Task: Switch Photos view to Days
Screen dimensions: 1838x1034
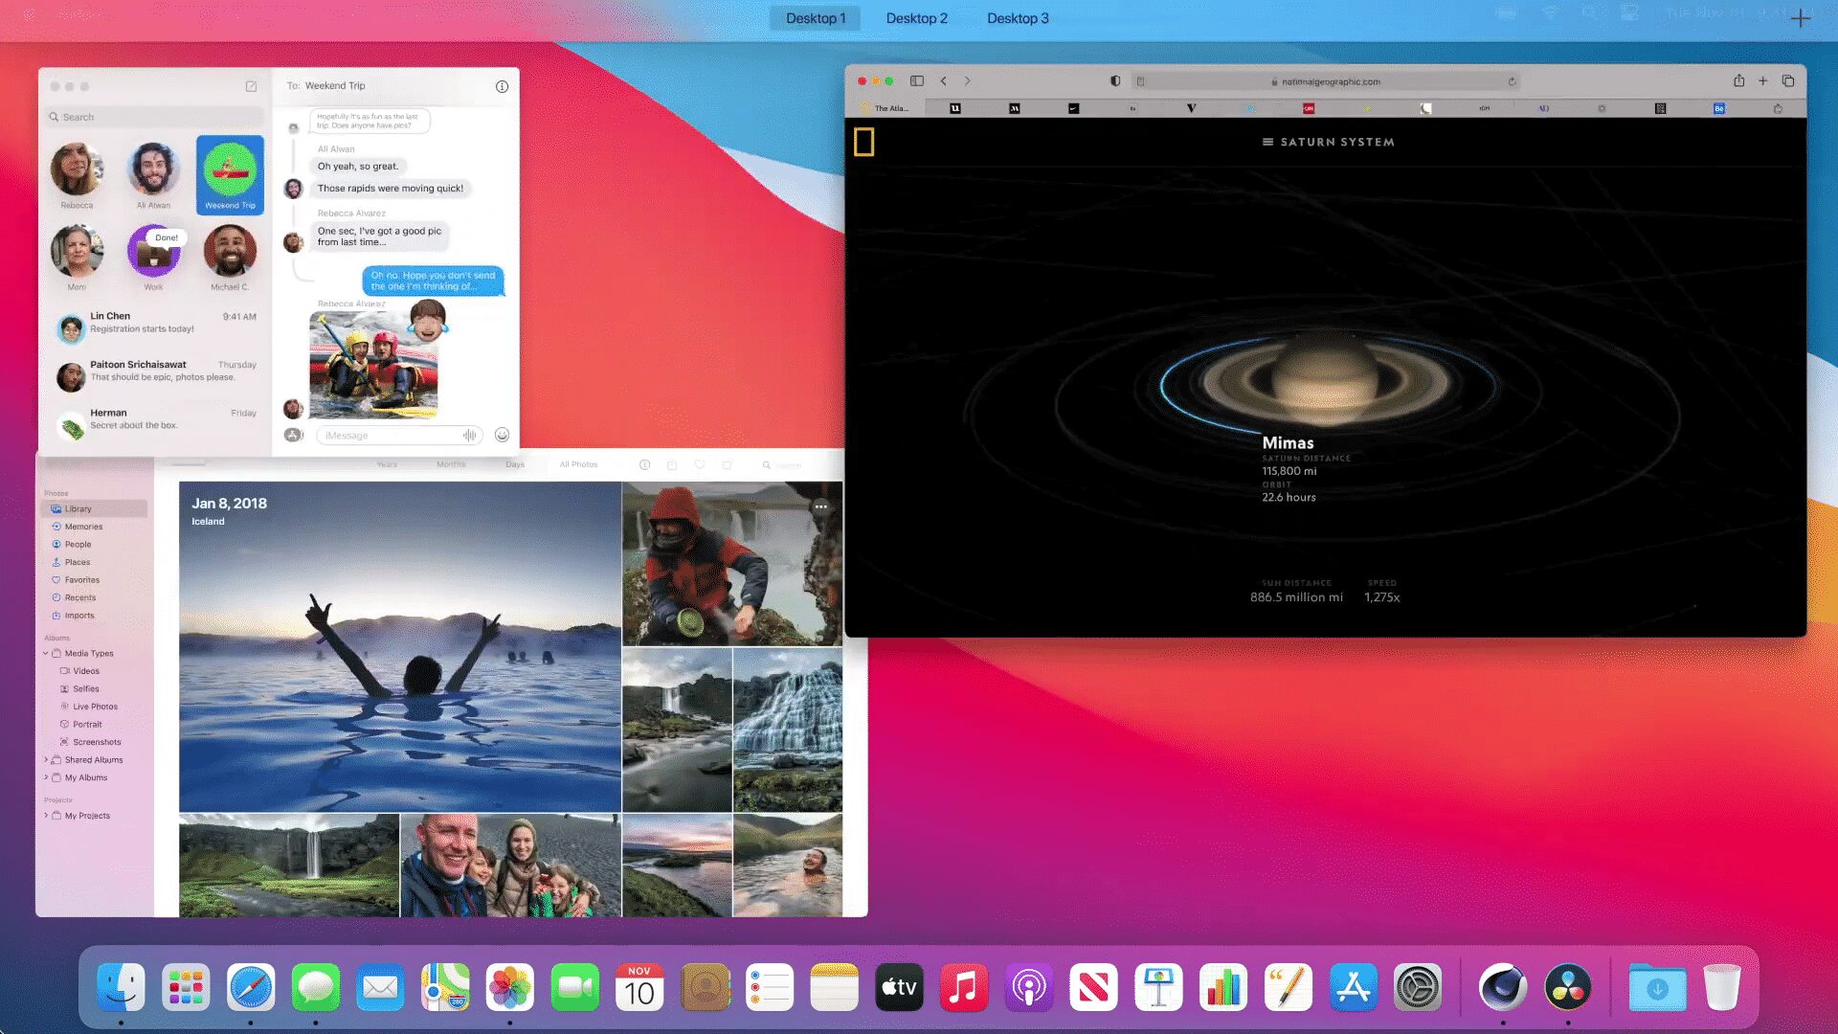Action: coord(514,463)
